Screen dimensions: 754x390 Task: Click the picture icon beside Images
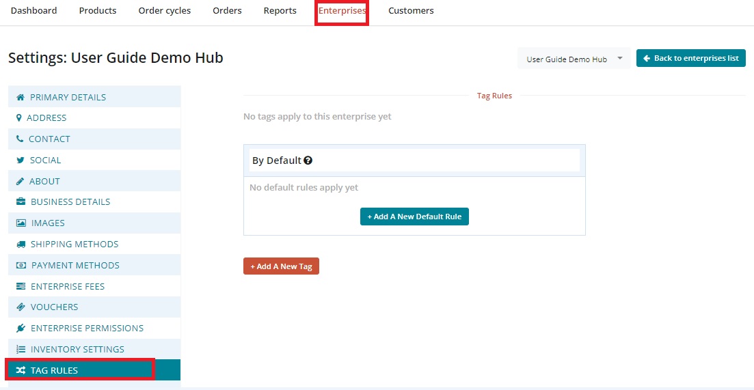(21, 223)
